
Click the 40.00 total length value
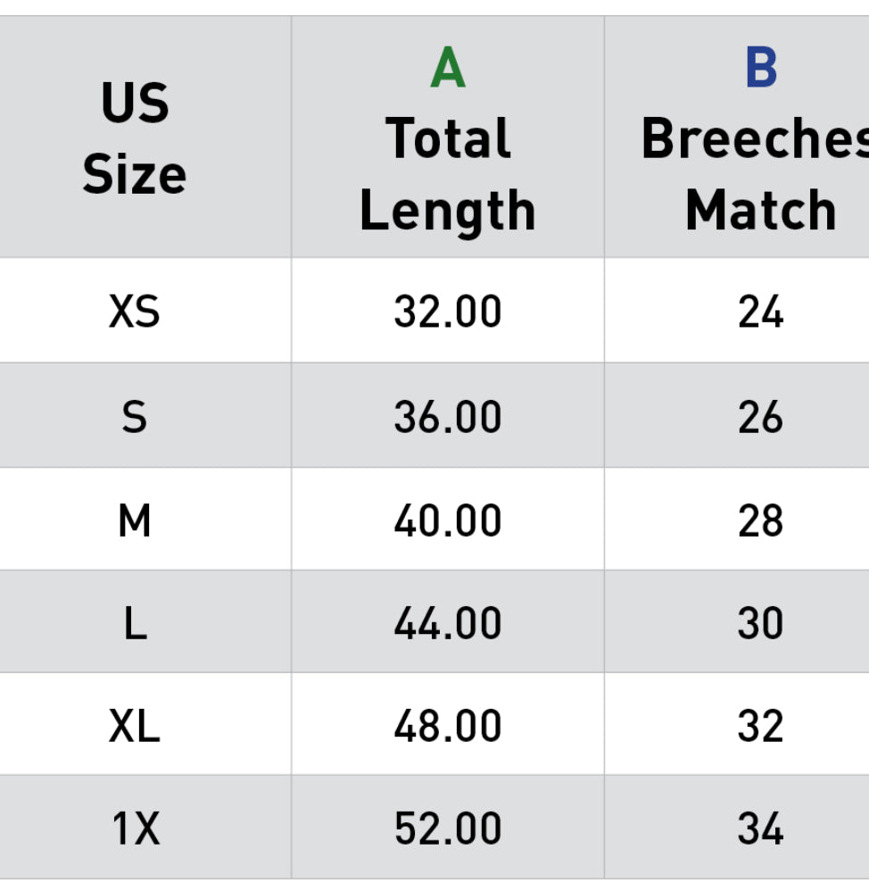tap(447, 521)
